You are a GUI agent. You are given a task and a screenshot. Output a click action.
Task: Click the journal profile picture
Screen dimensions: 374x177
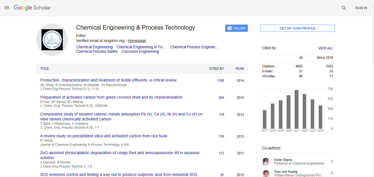pos(52,40)
